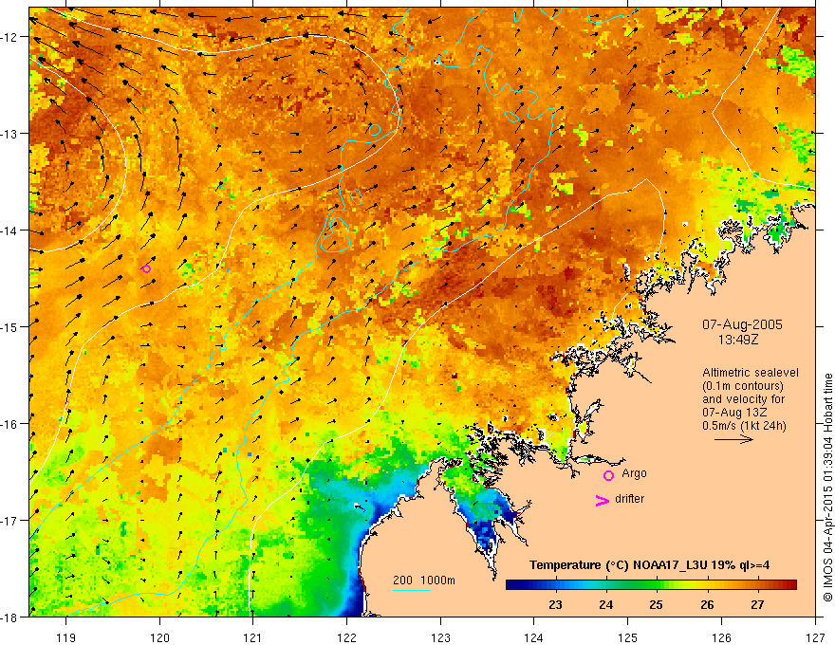Image resolution: width=835 pixels, height=645 pixels.
Task: Click the longitude axis label '121'
Action: click(253, 637)
